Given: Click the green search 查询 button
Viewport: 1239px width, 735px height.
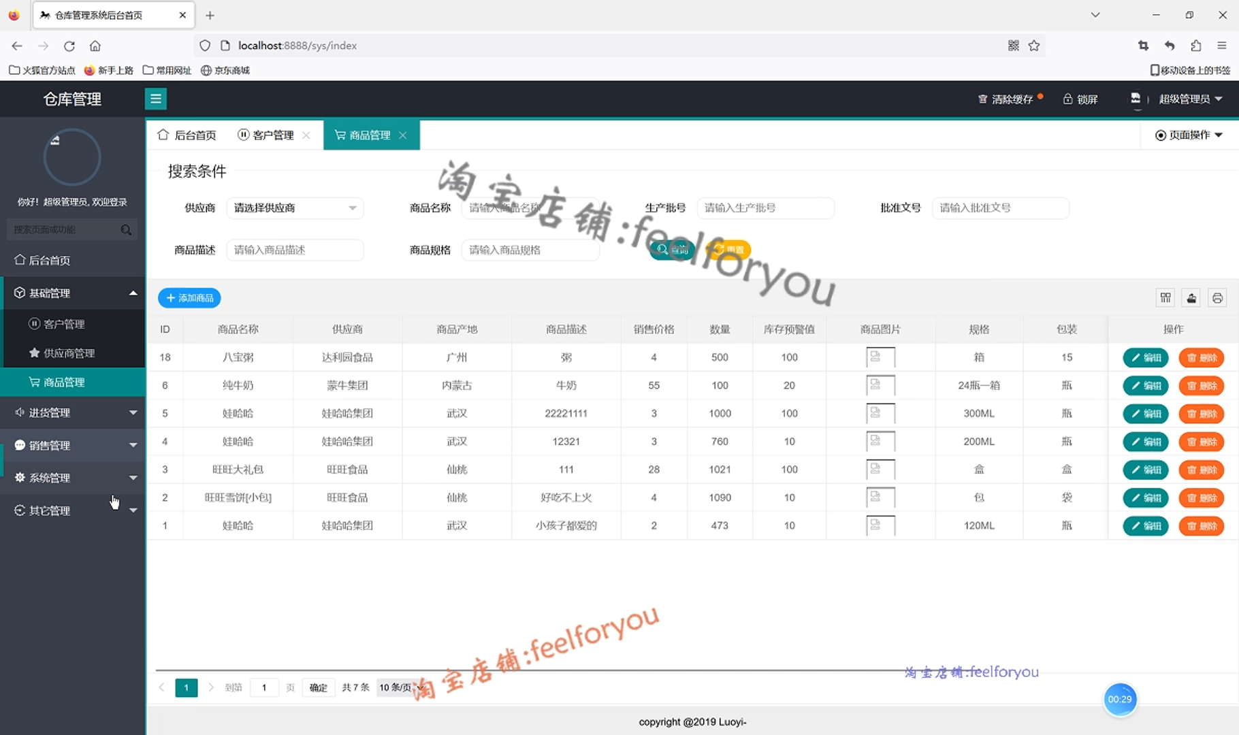Looking at the screenshot, I should click(672, 250).
